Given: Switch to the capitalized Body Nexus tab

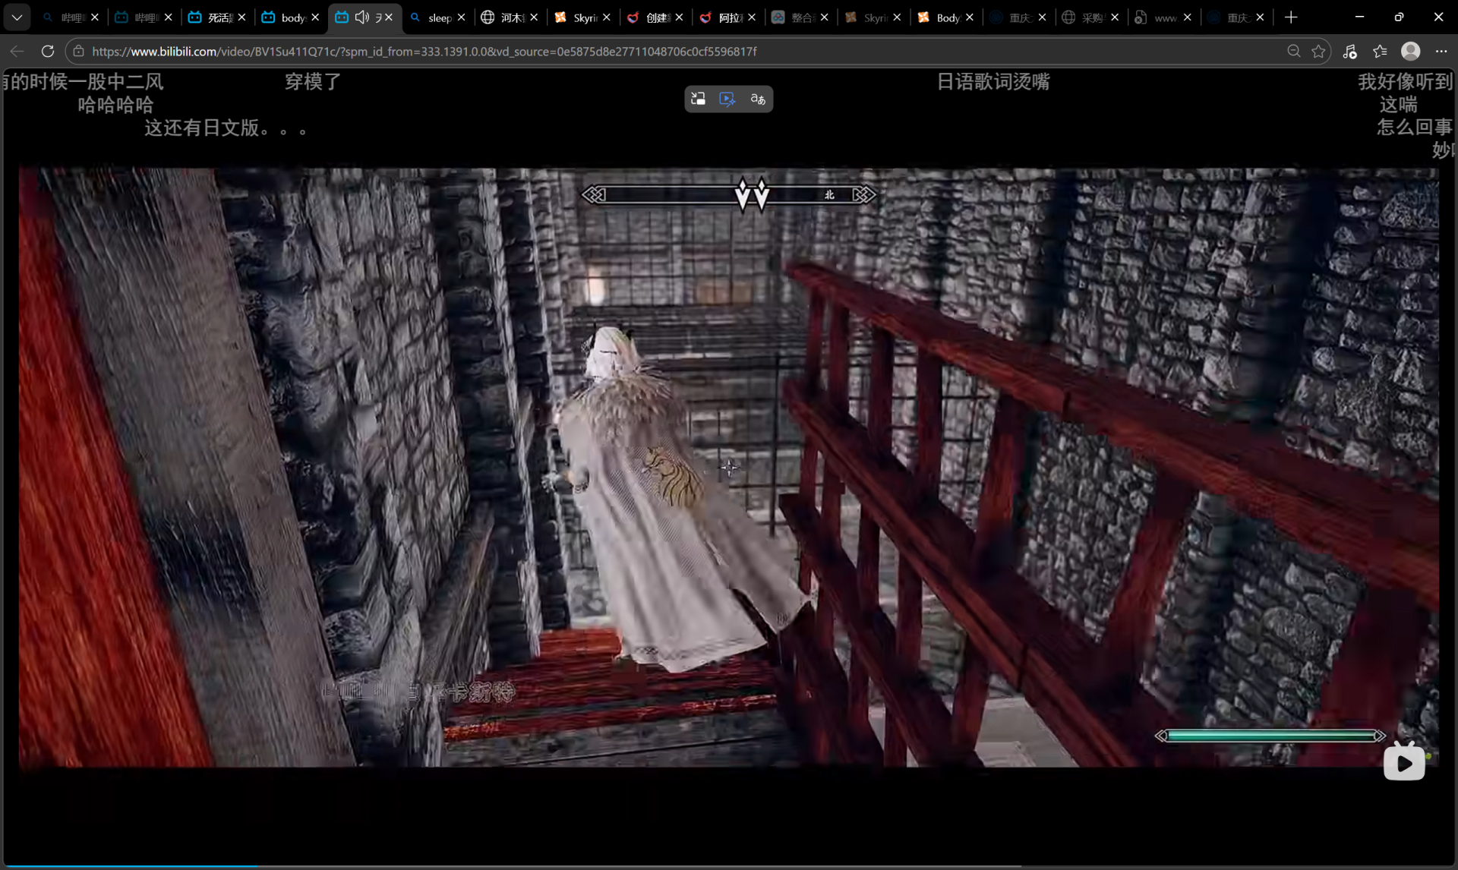Looking at the screenshot, I should [945, 17].
